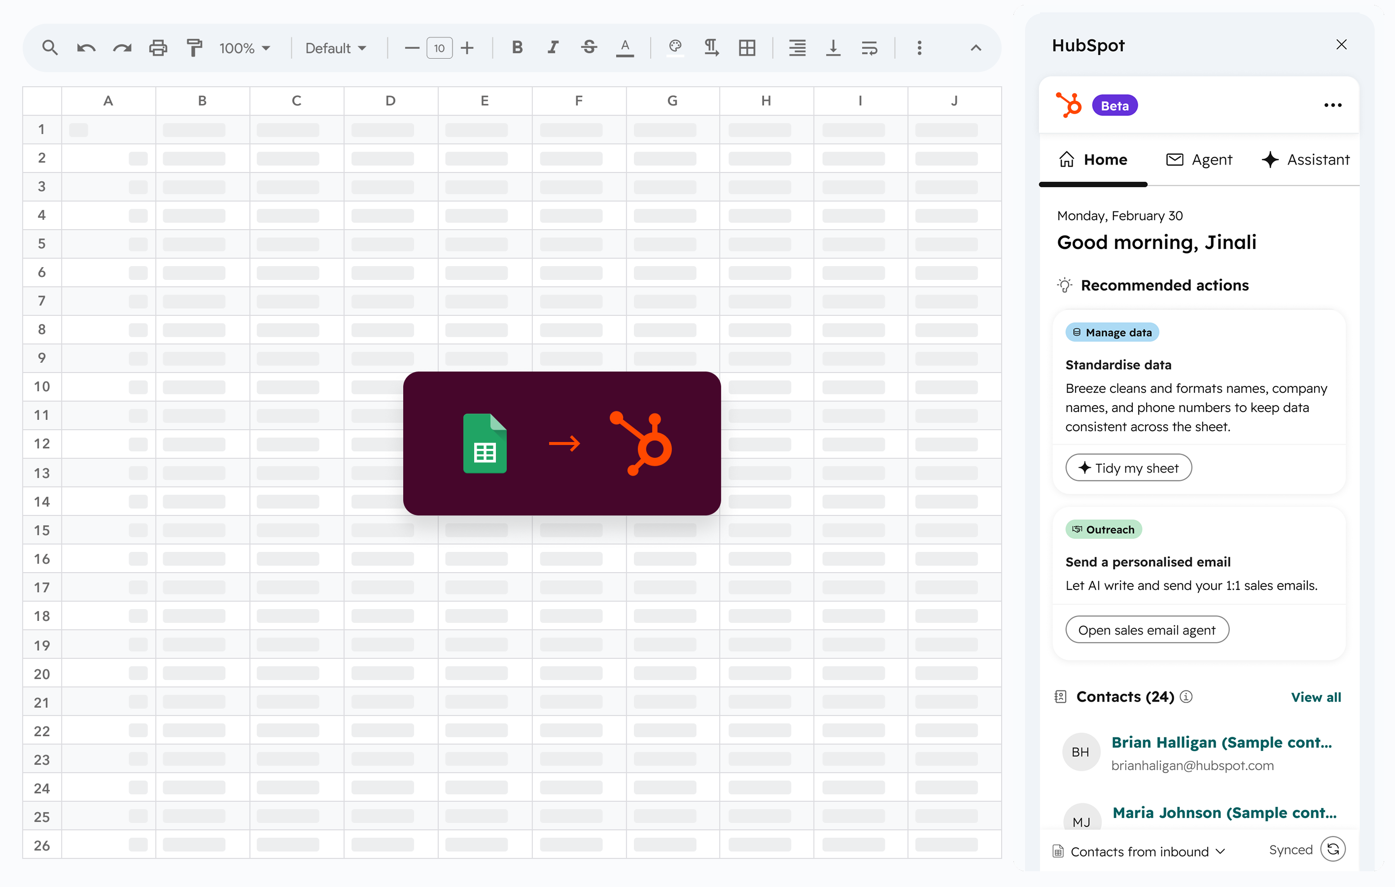The height and width of the screenshot is (887, 1395).
Task: Open horizontal align options
Action: (797, 47)
